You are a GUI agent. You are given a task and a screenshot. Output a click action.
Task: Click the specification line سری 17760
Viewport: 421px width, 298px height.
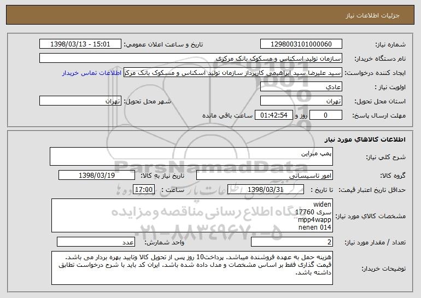click(x=313, y=212)
